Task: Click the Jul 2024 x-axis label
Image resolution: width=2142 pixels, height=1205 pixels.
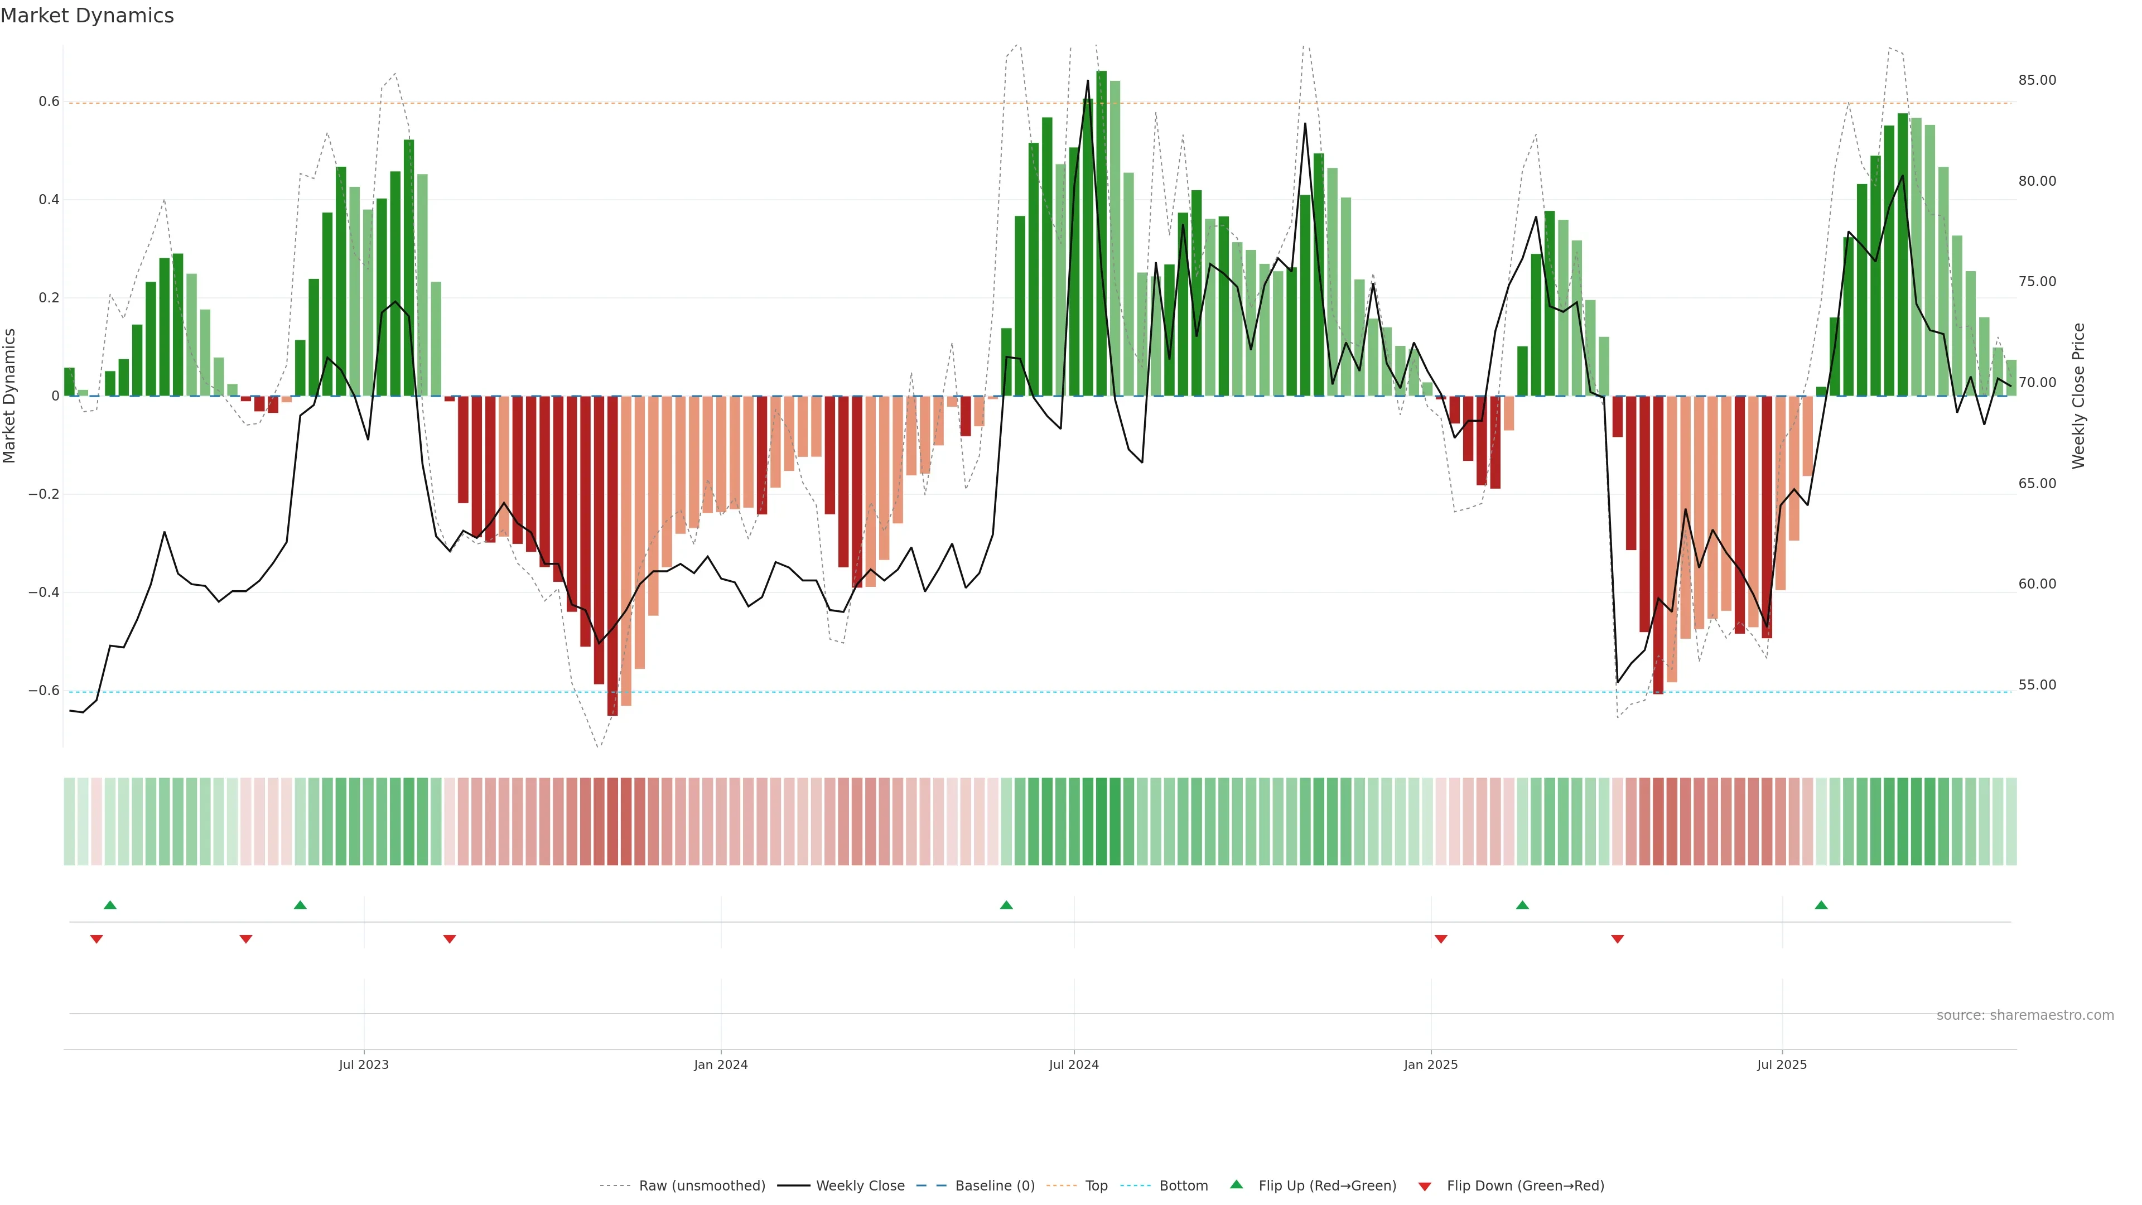Action: click(1073, 1064)
